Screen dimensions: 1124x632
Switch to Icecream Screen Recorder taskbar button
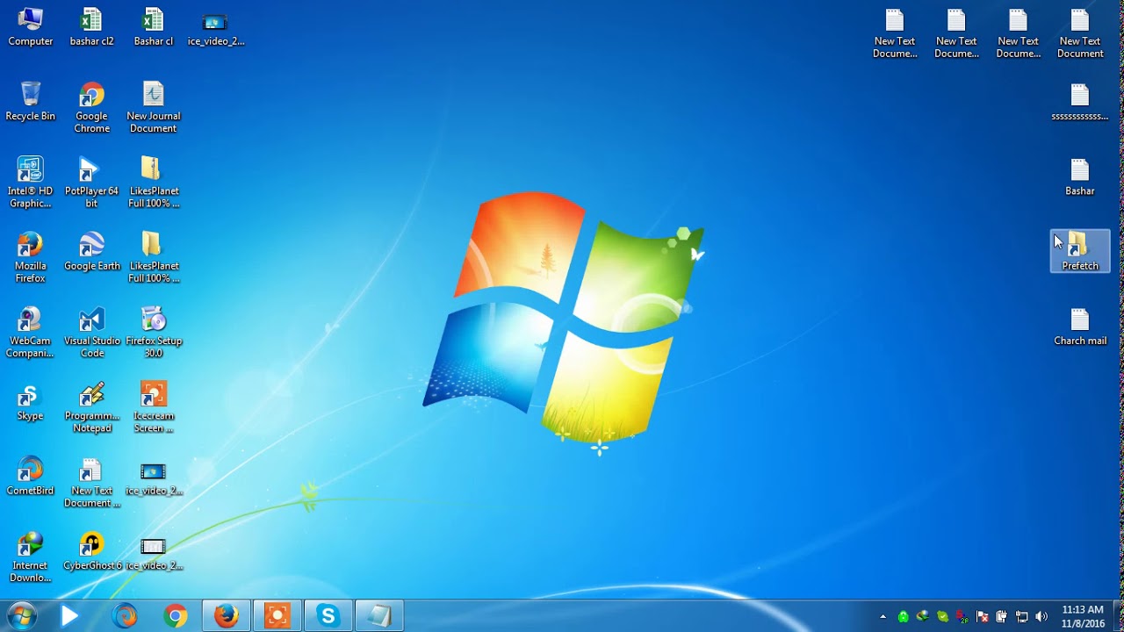pyautogui.click(x=277, y=616)
